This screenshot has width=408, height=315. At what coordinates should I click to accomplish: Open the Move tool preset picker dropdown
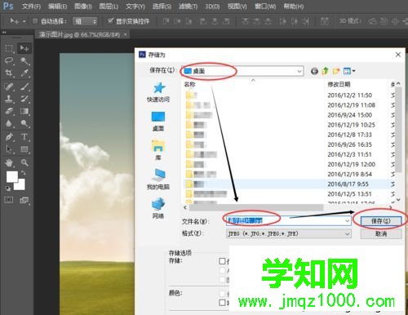pos(24,21)
